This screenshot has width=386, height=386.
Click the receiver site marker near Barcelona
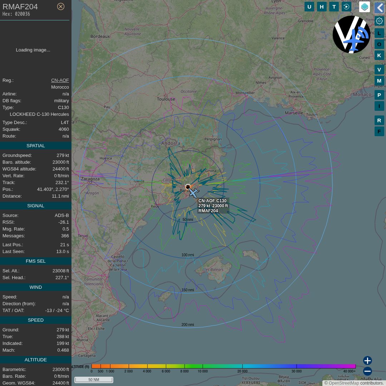188,187
